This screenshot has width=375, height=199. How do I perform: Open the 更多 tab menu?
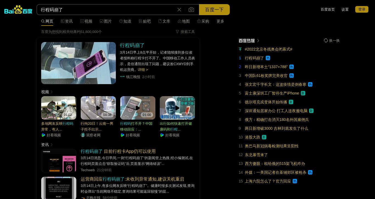click(220, 21)
